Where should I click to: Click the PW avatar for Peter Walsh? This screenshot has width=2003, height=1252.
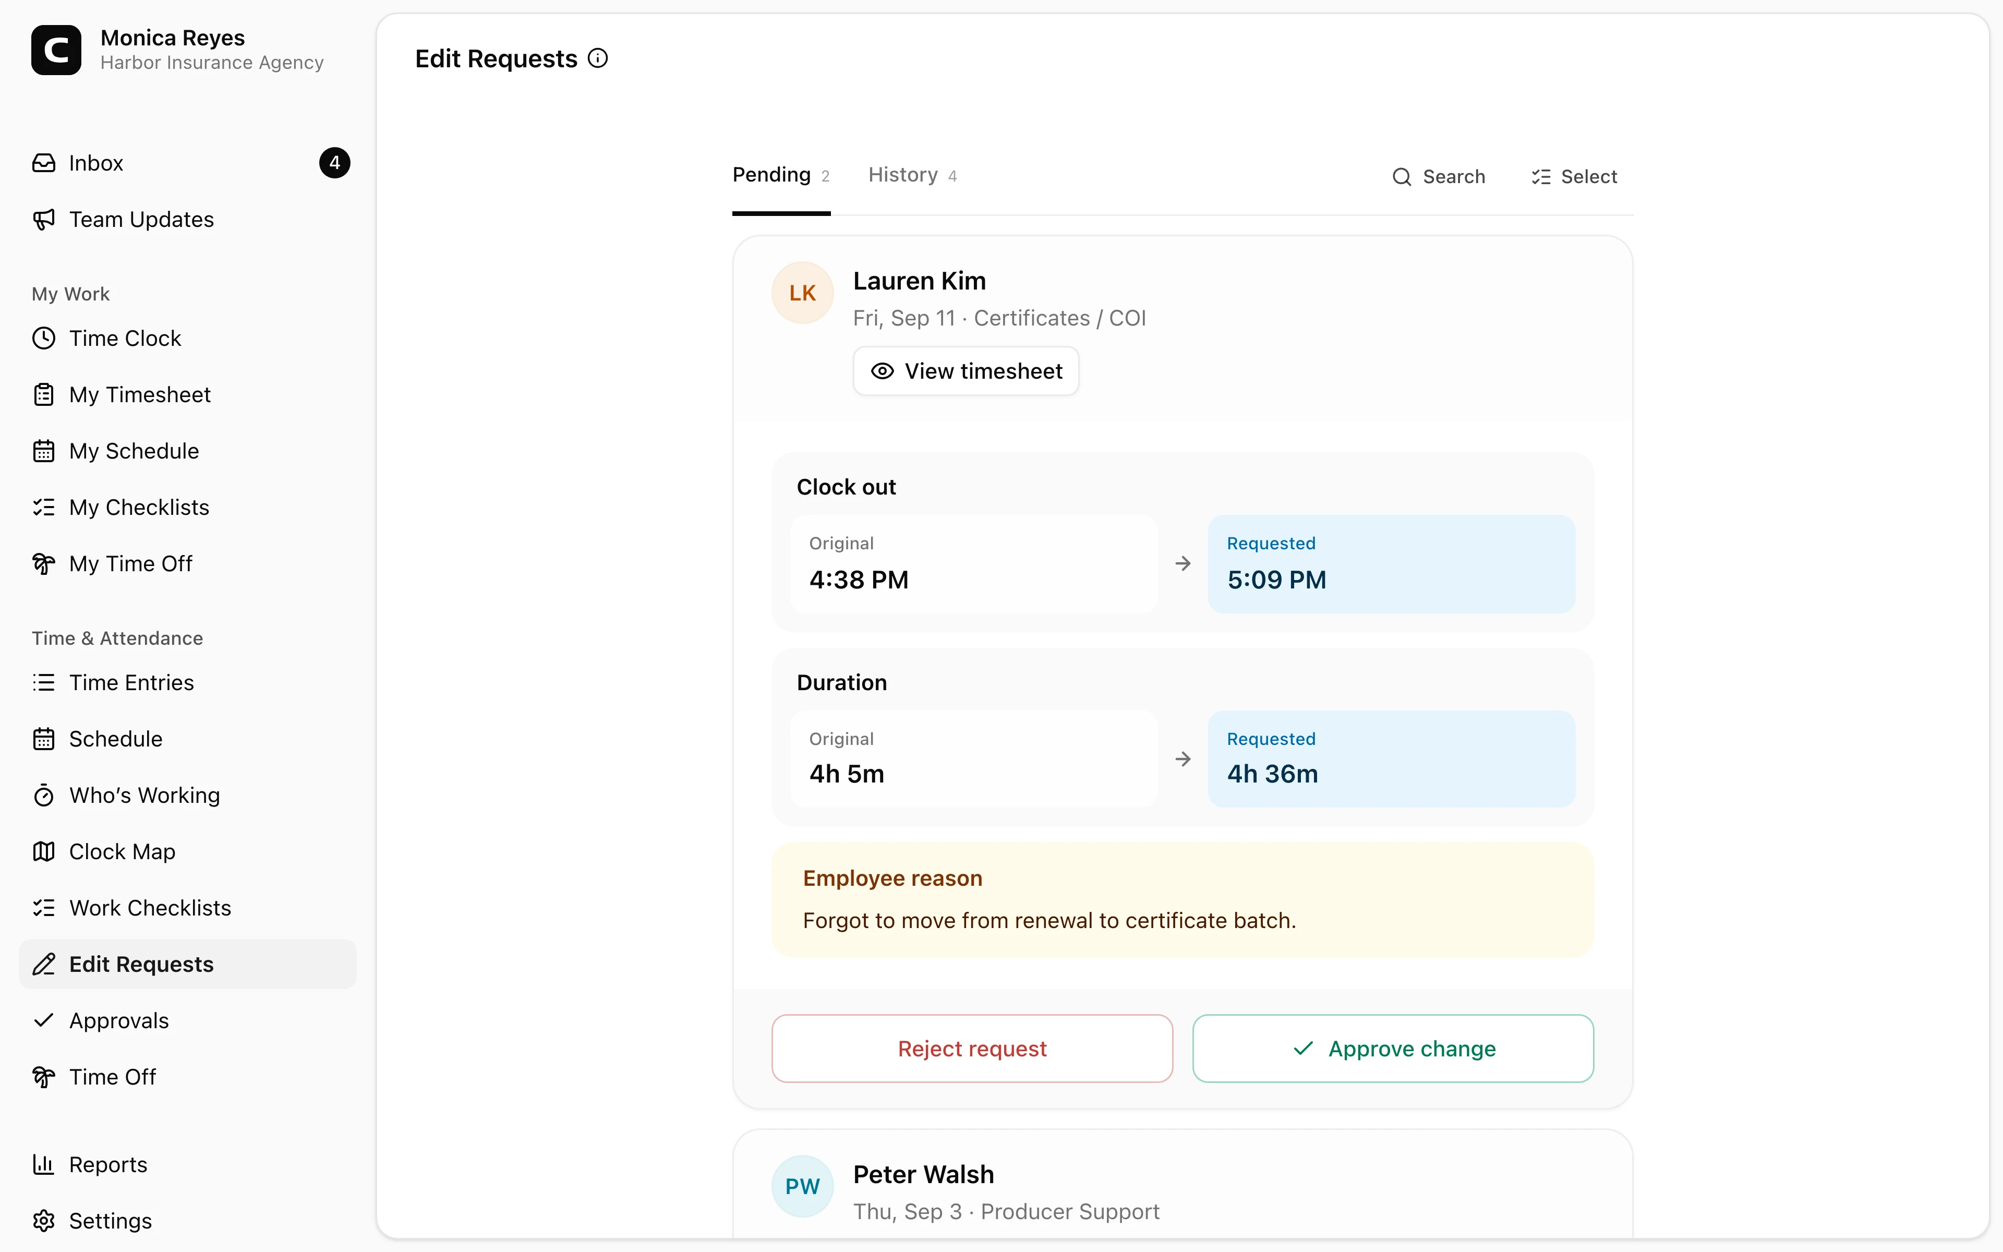802,1187
